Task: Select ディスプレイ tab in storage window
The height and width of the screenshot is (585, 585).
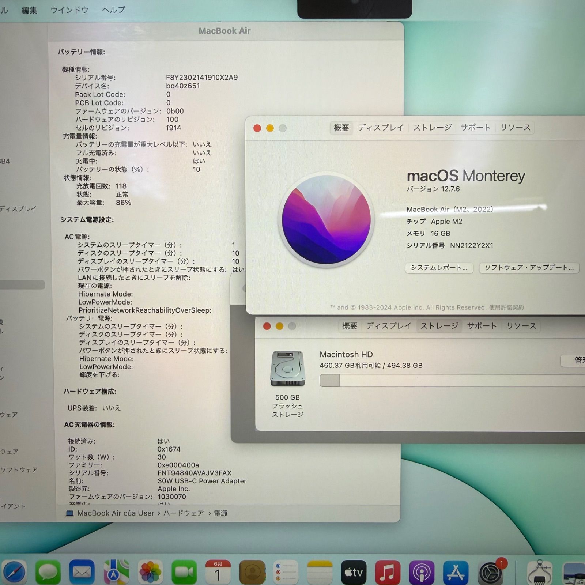Action: point(389,326)
